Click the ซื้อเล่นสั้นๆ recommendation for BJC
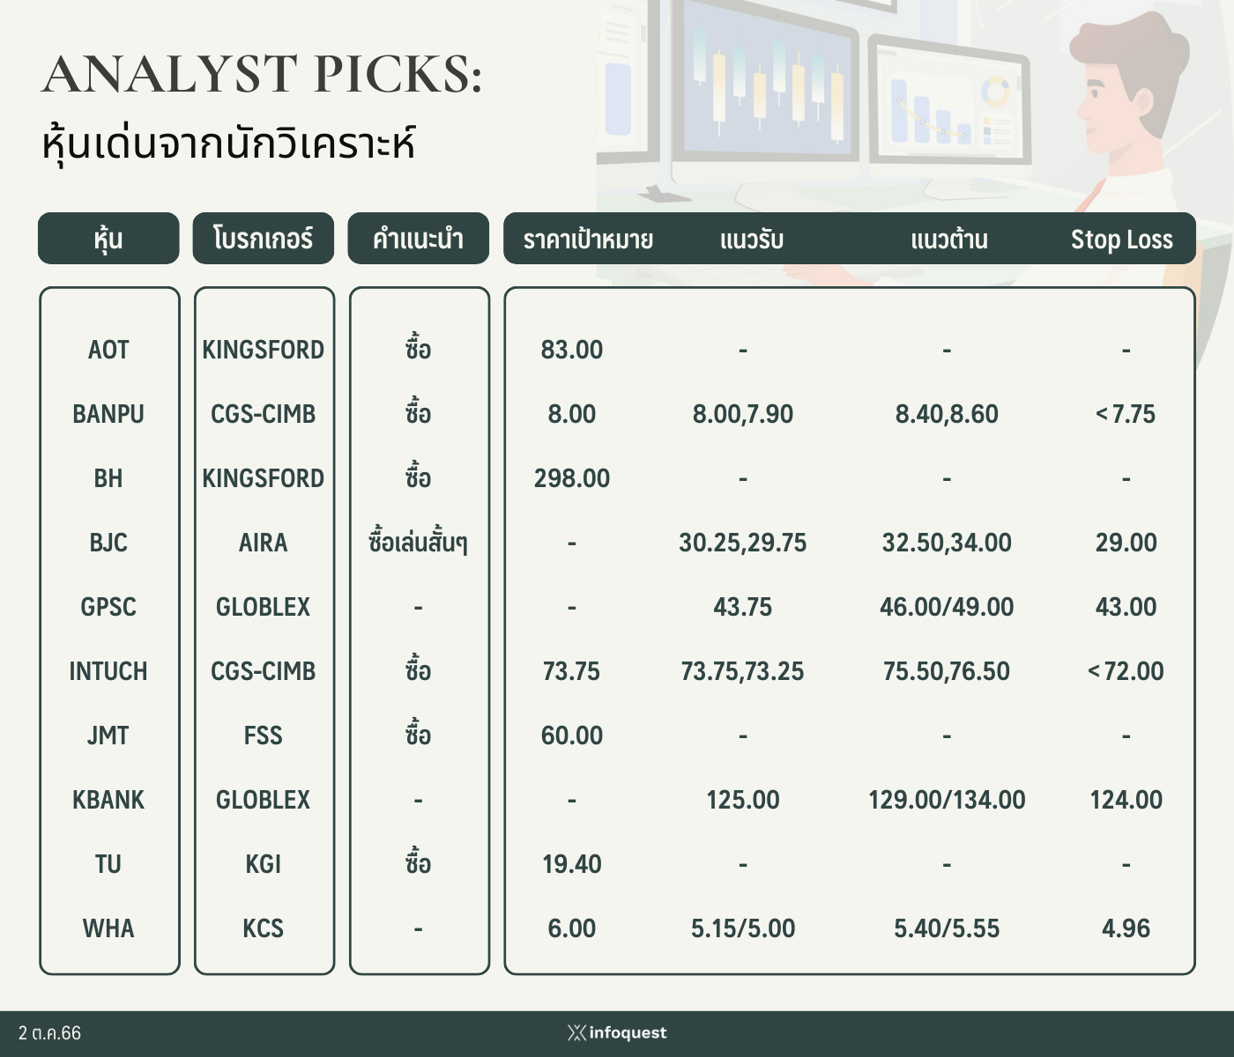Image resolution: width=1234 pixels, height=1057 pixels. [418, 541]
